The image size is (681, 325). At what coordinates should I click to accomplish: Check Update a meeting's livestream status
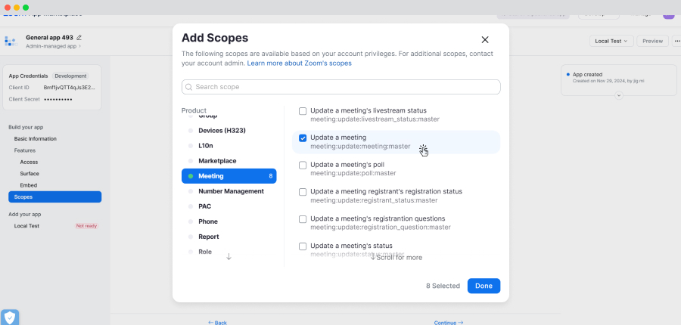[x=303, y=111]
